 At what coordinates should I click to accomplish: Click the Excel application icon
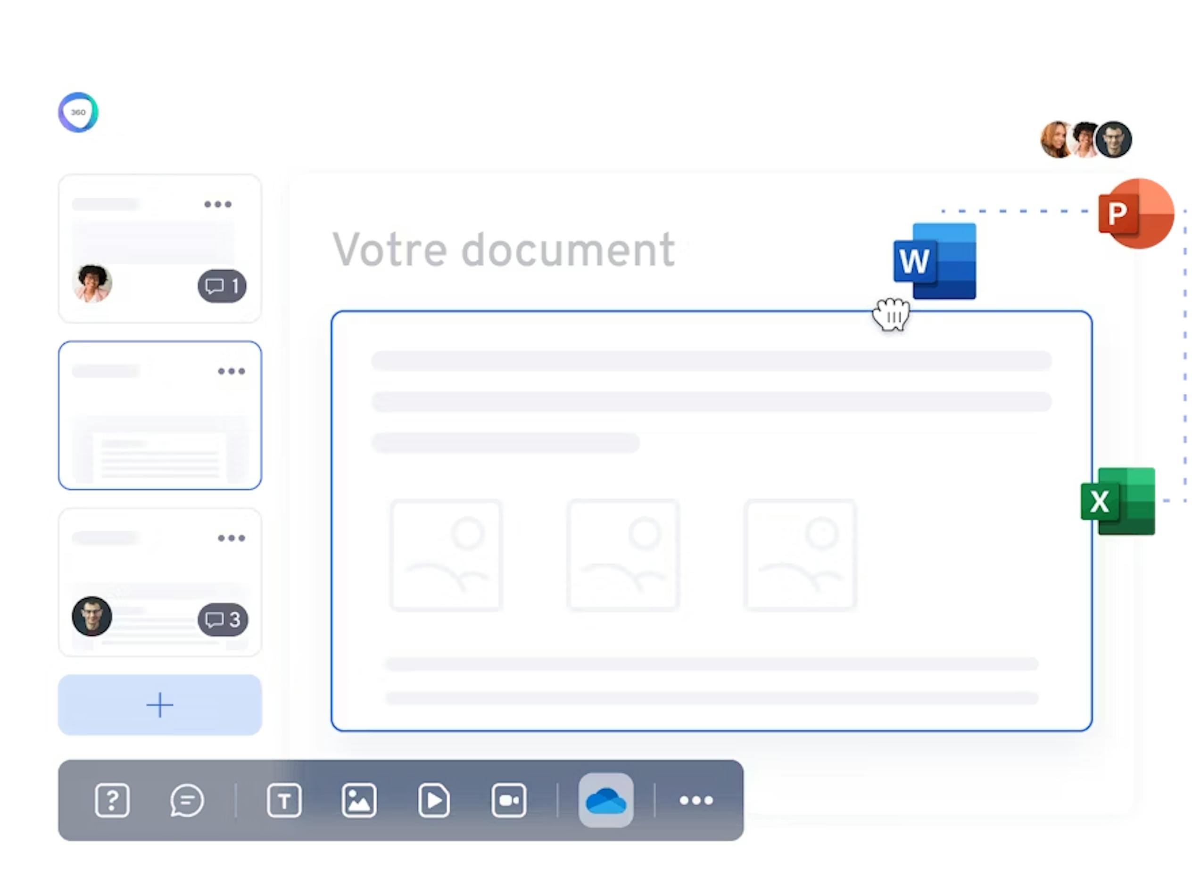1117,501
